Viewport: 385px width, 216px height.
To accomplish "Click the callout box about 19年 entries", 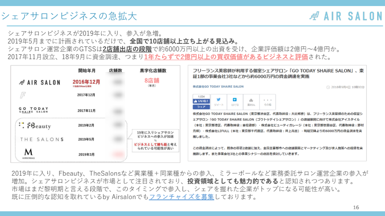I will point(155,141).
